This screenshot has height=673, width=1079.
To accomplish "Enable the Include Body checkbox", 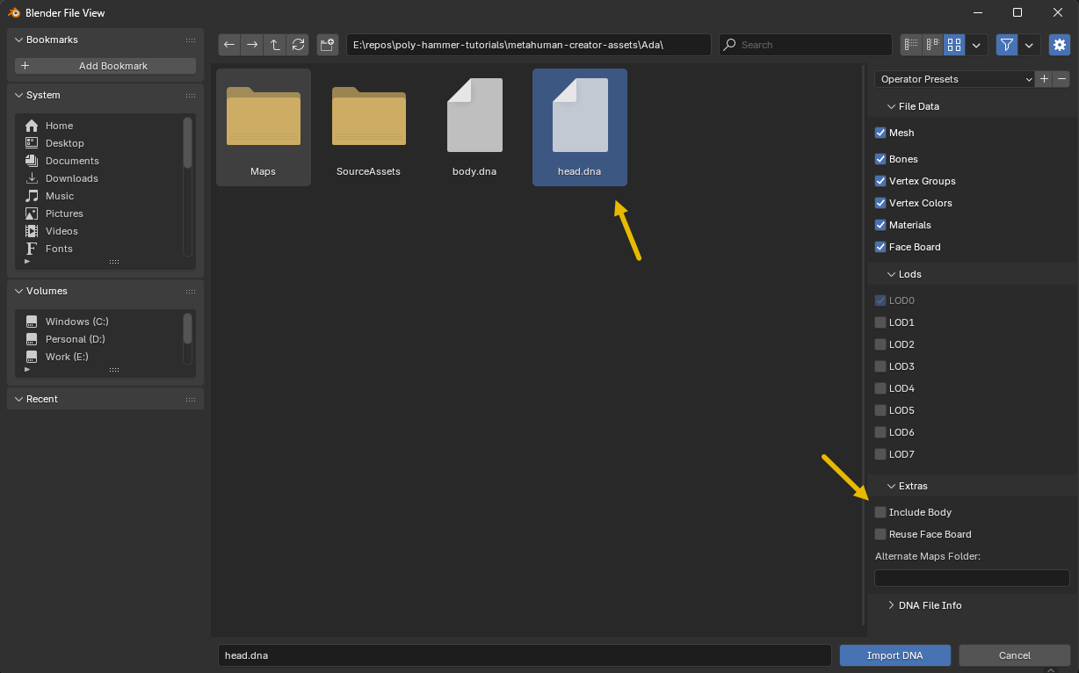I will pyautogui.click(x=880, y=512).
